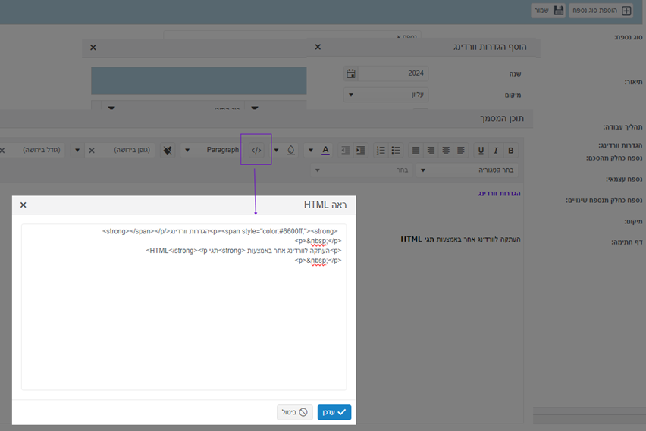The image size is (646, 431).
Task: Toggle italic formatting in the editor toolbar
Action: (496, 150)
